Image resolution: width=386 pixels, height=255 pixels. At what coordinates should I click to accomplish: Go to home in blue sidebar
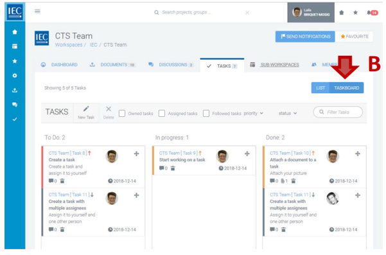(15, 31)
